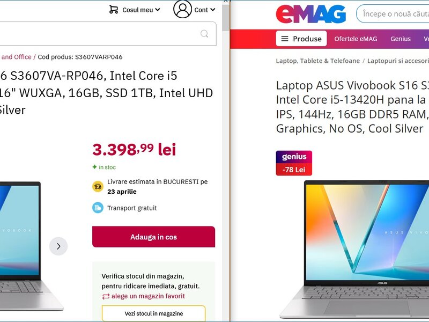Click the favorite store swap arrows icon
Viewport: 429px width, 322px height.
tap(106, 296)
